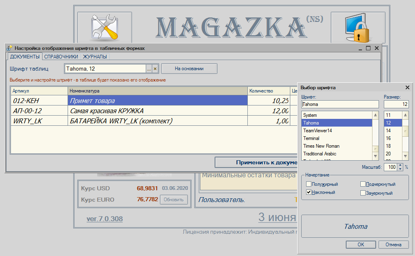The image size is (415, 256).
Task: Click the font settings window title icon
Action: pyautogui.click(x=10, y=48)
